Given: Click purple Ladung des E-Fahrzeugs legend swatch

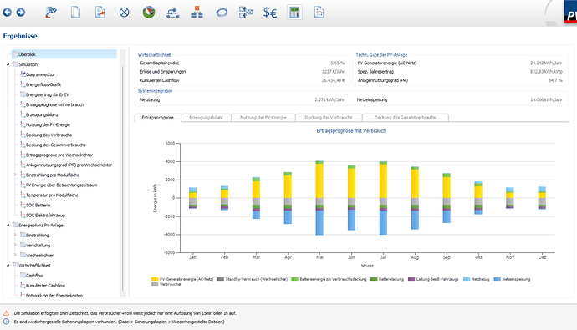Looking at the screenshot, I should point(411,279).
